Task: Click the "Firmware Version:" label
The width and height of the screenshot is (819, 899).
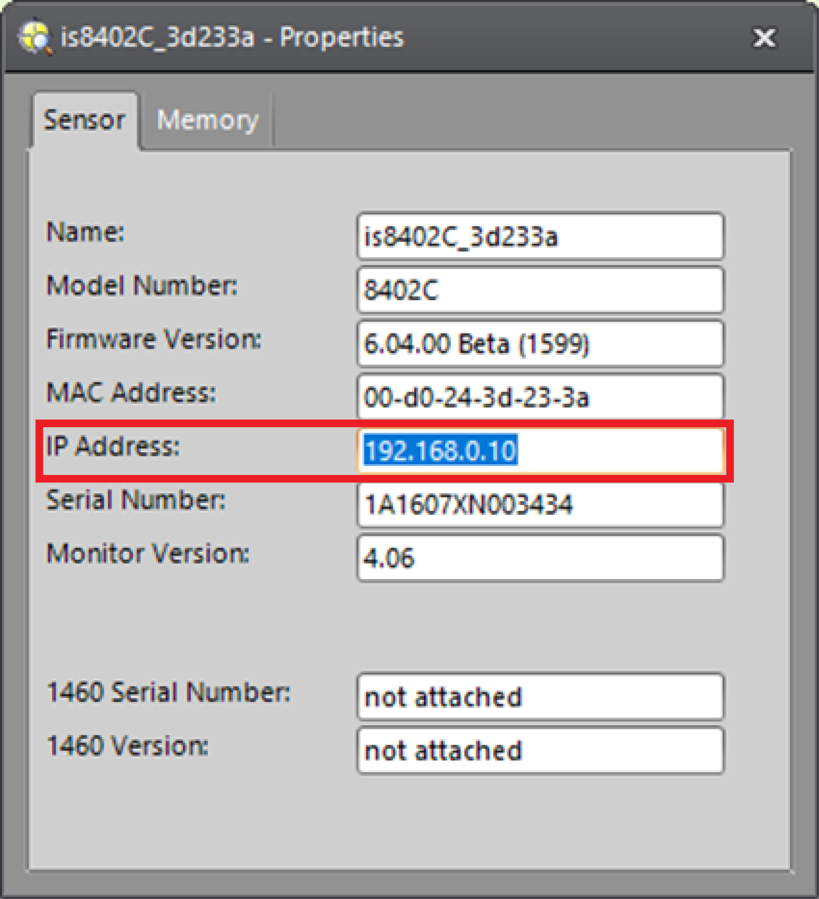Action: tap(154, 339)
